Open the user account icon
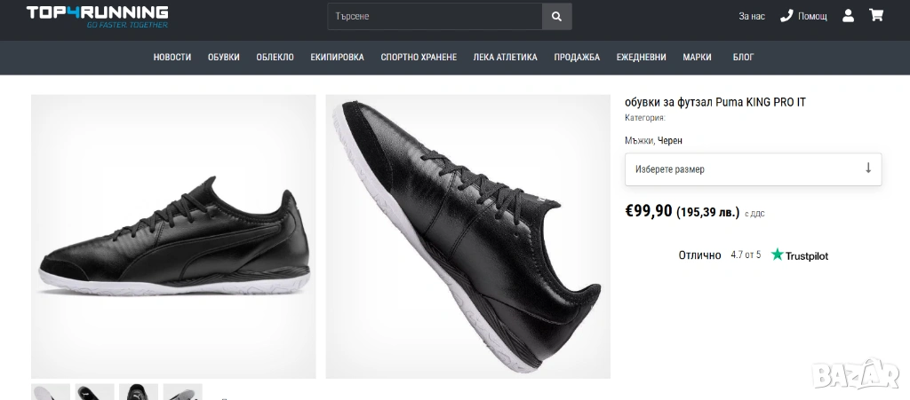 pos(848,16)
